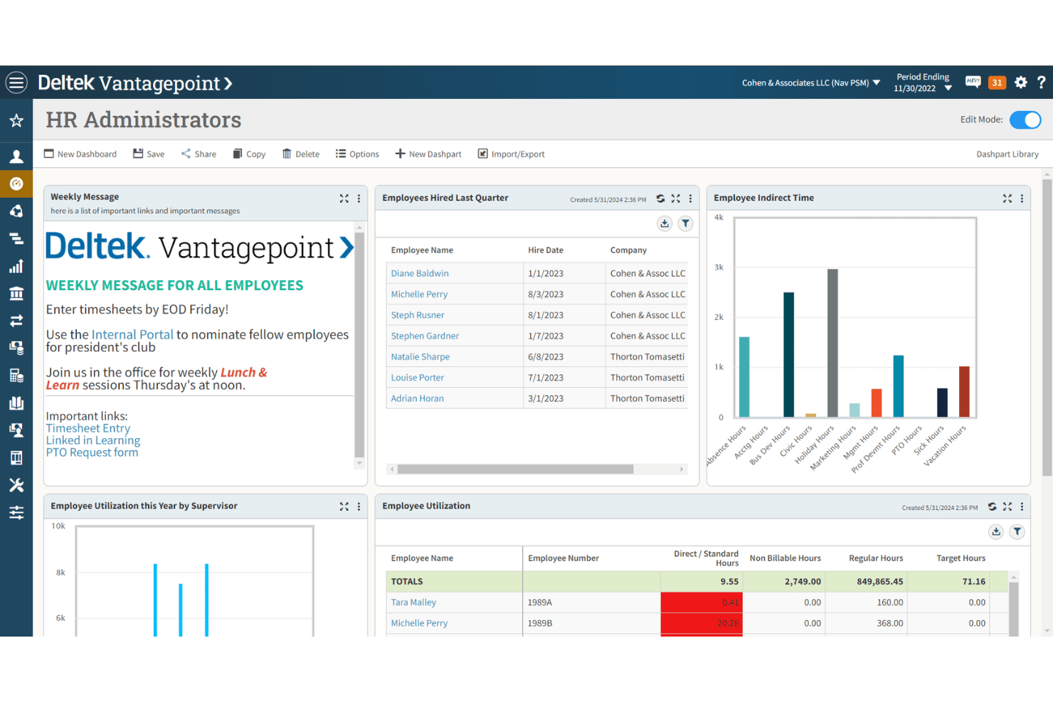Image resolution: width=1053 pixels, height=702 pixels.
Task: Open Natalie Sharpe employee record
Action: [420, 356]
